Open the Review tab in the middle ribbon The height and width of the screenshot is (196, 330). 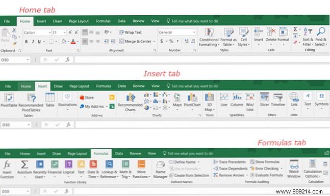[x=139, y=86]
